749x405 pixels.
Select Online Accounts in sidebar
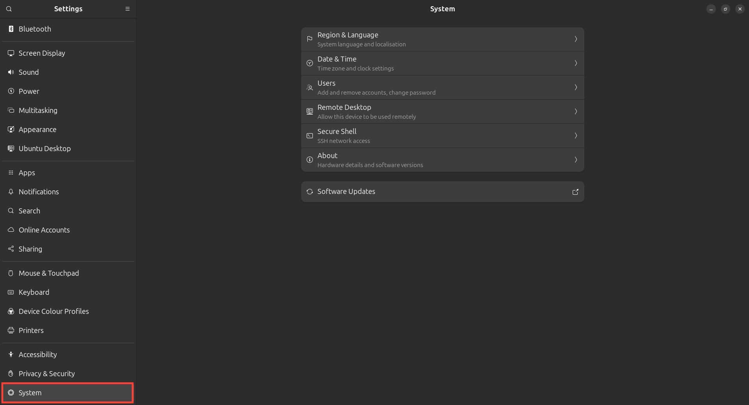tap(44, 230)
